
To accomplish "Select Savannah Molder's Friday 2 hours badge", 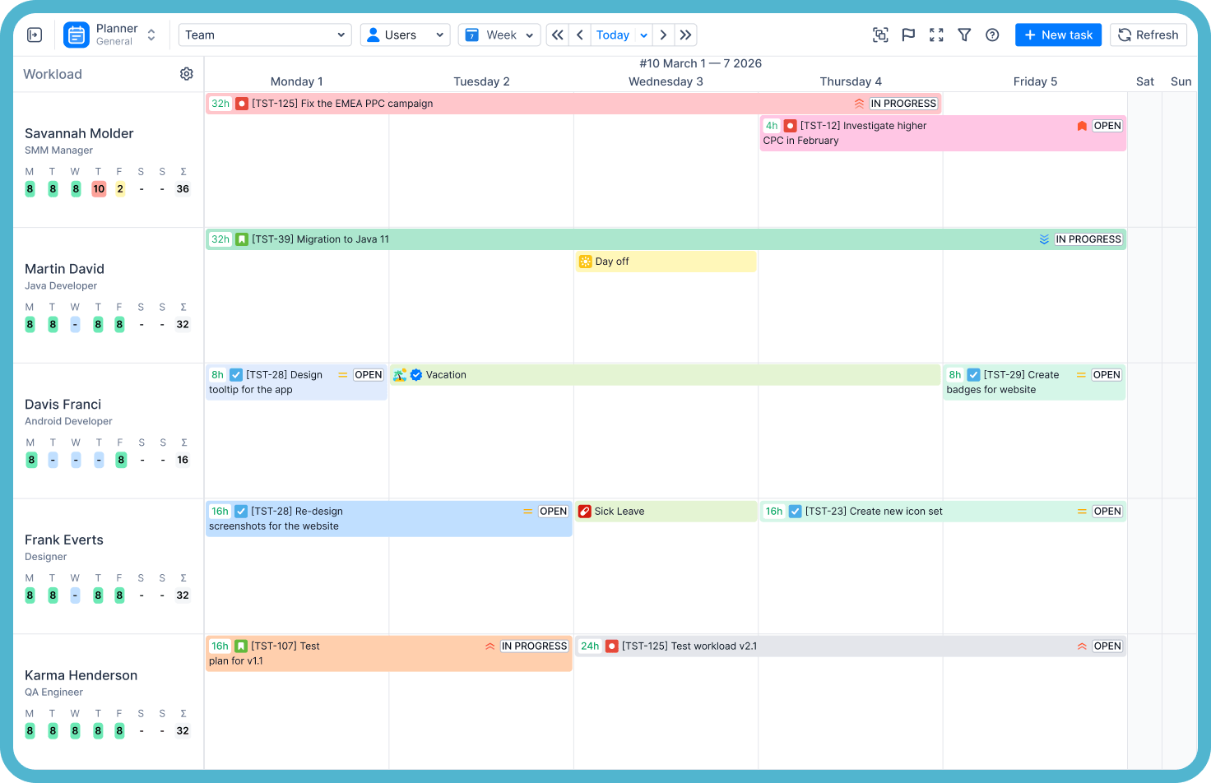I will tap(120, 189).
